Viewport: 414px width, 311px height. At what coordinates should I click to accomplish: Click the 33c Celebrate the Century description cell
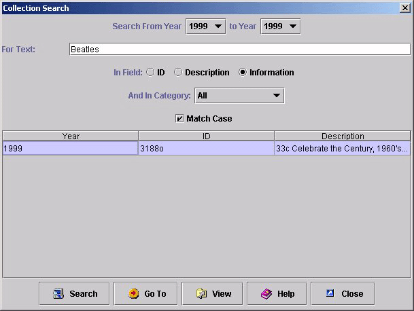[343, 148]
